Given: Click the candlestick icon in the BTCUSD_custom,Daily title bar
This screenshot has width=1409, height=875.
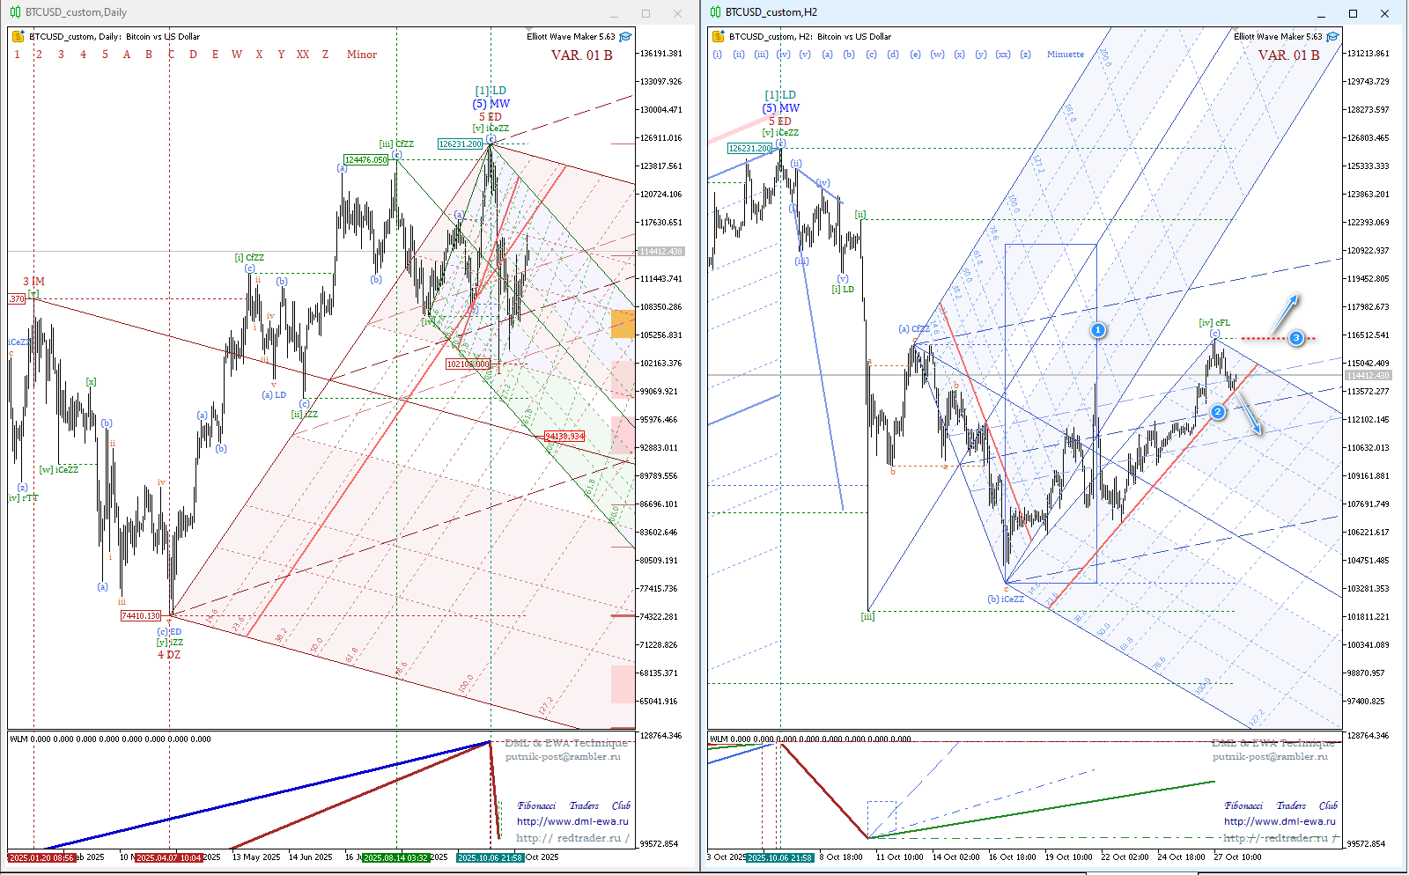Looking at the screenshot, I should pos(15,12).
